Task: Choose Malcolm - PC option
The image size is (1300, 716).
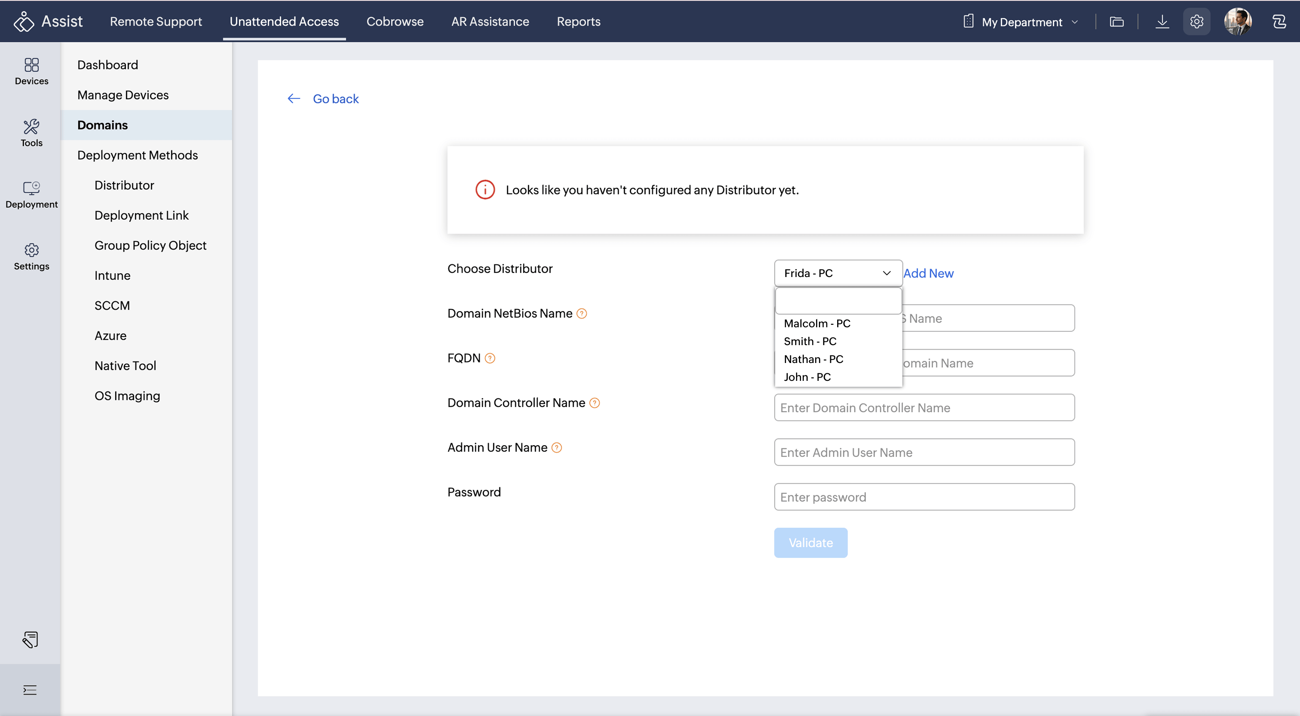Action: (816, 324)
